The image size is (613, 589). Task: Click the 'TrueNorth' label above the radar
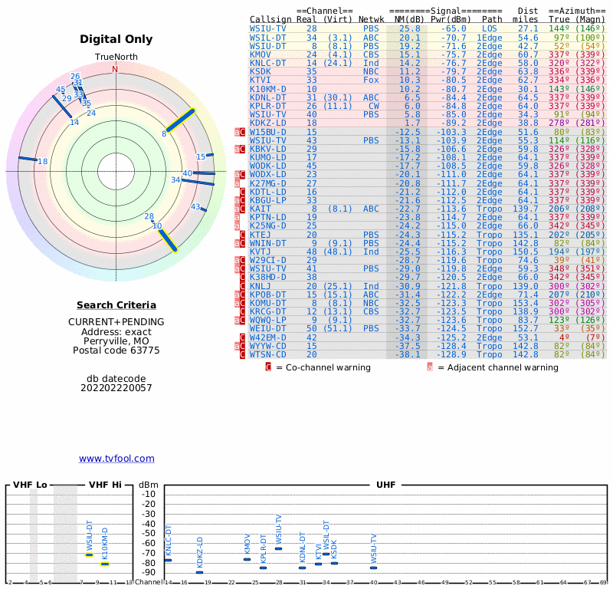(116, 57)
